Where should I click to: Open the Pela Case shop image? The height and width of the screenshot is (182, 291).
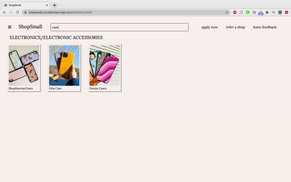coord(64,65)
